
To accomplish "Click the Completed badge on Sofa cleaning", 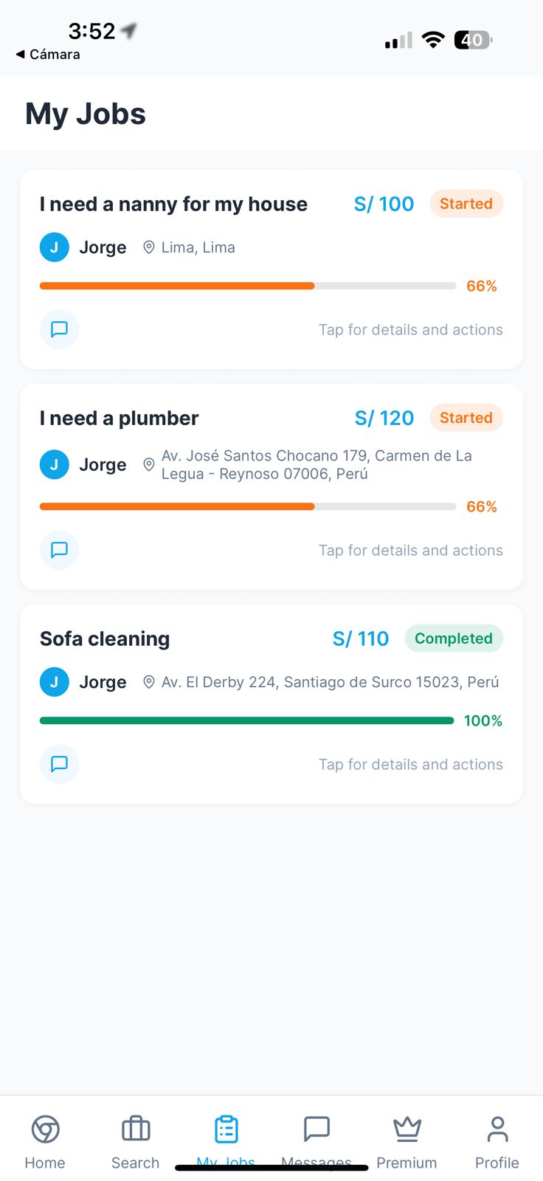I will (x=453, y=638).
